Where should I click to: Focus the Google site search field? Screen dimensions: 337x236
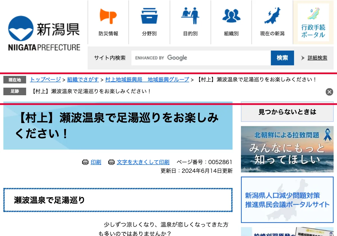pos(201,58)
